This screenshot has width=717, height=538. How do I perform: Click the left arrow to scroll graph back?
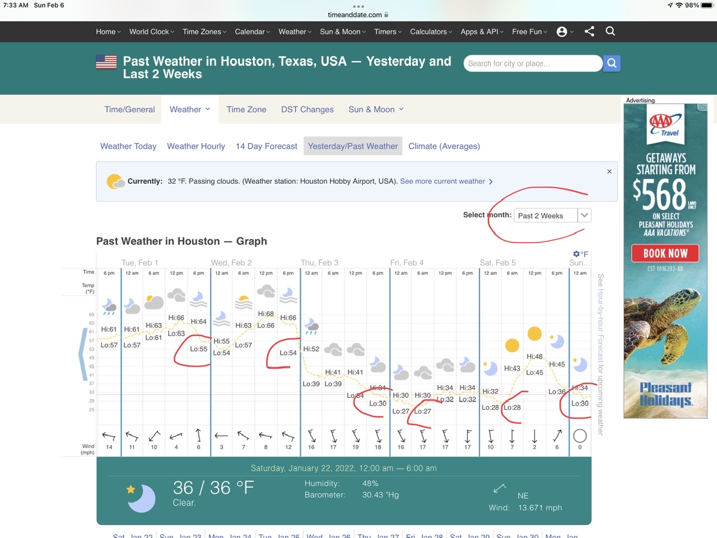coord(83,353)
